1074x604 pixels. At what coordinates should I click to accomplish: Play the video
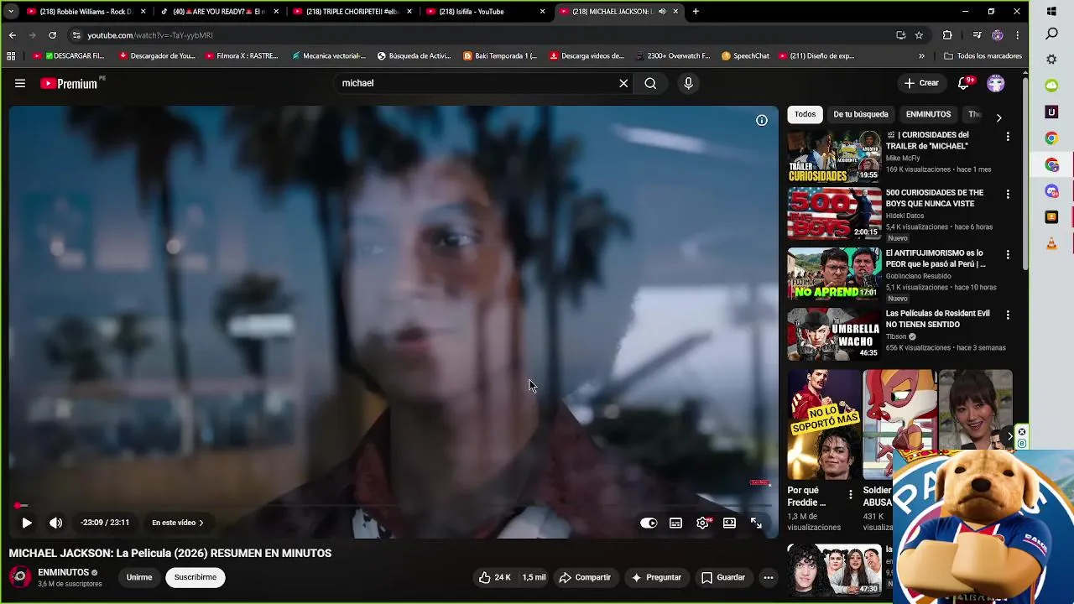point(27,523)
